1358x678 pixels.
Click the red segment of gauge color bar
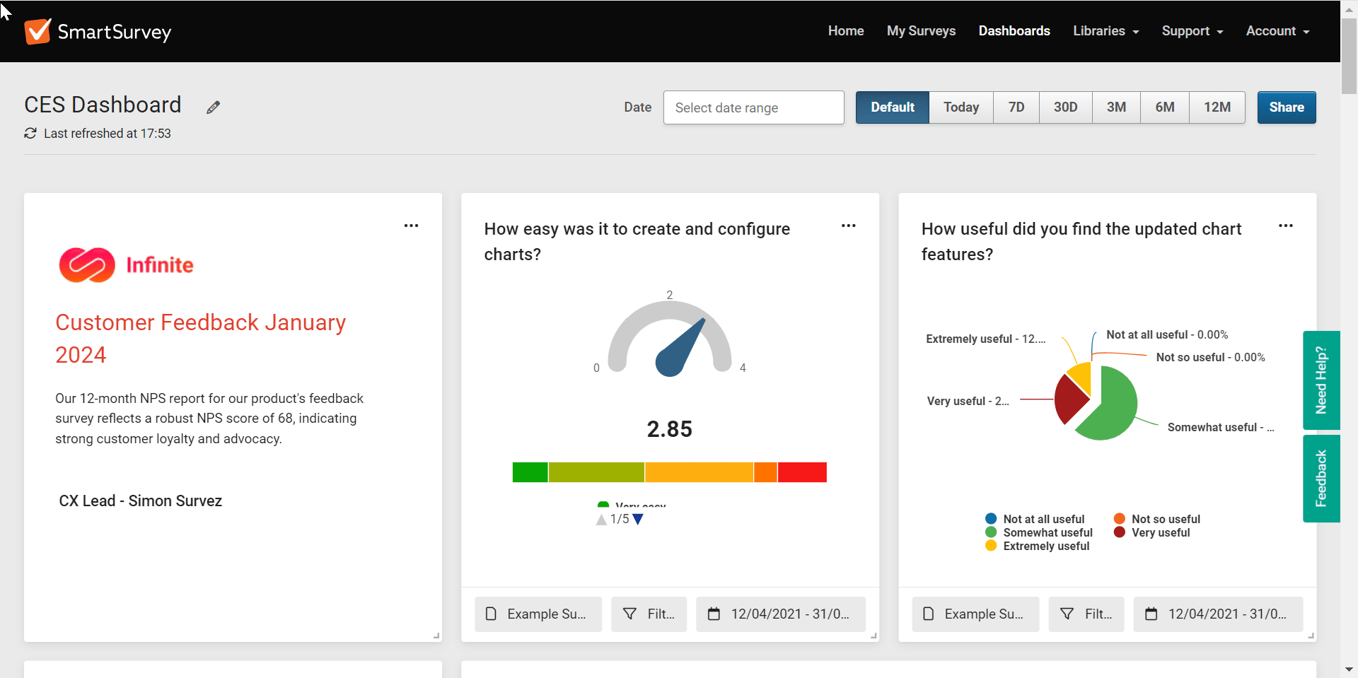point(802,472)
